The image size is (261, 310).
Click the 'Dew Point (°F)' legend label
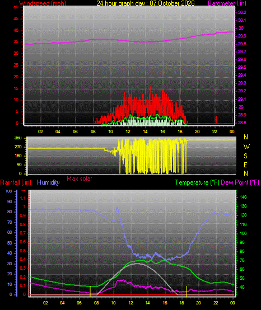click(240, 182)
